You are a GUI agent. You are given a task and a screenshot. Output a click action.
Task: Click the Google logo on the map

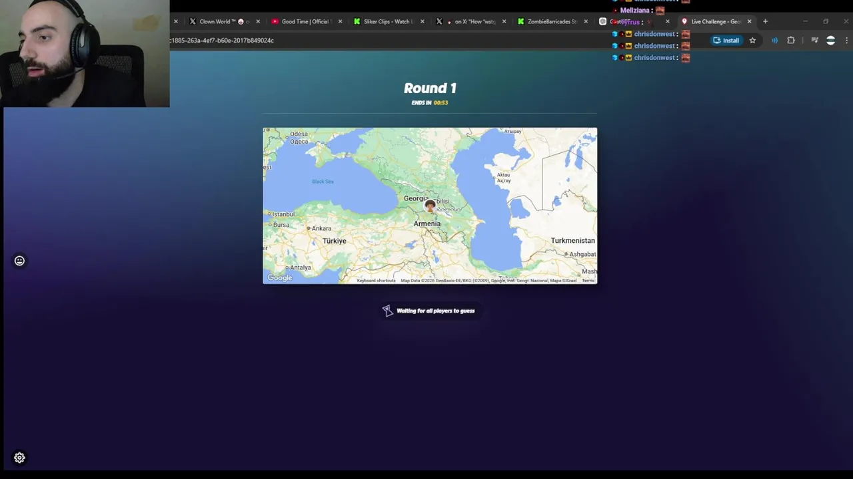tap(280, 278)
